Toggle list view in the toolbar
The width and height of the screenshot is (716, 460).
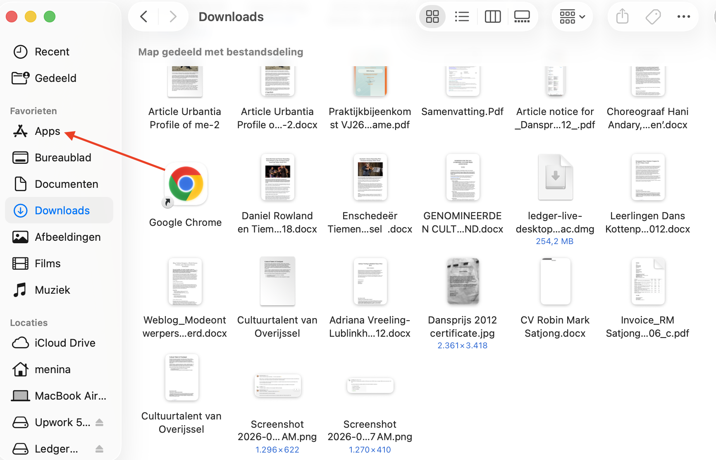(462, 17)
